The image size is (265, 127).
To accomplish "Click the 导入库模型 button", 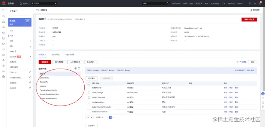I will (x=59, y=62).
